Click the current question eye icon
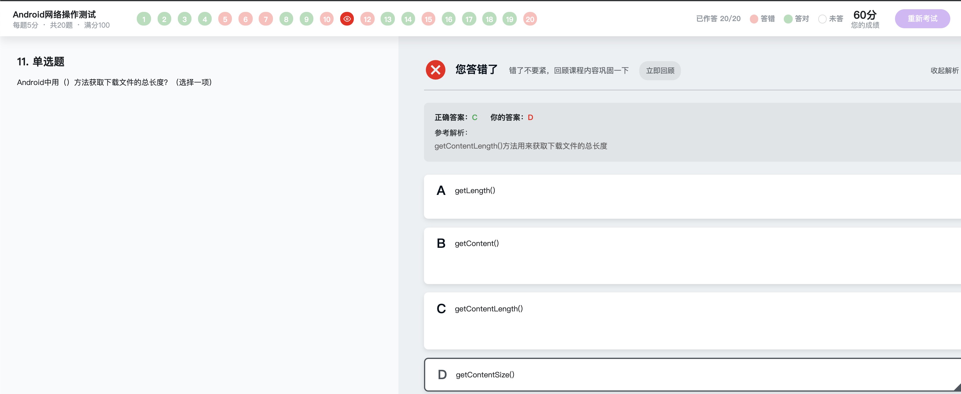The height and width of the screenshot is (394, 961). point(347,19)
